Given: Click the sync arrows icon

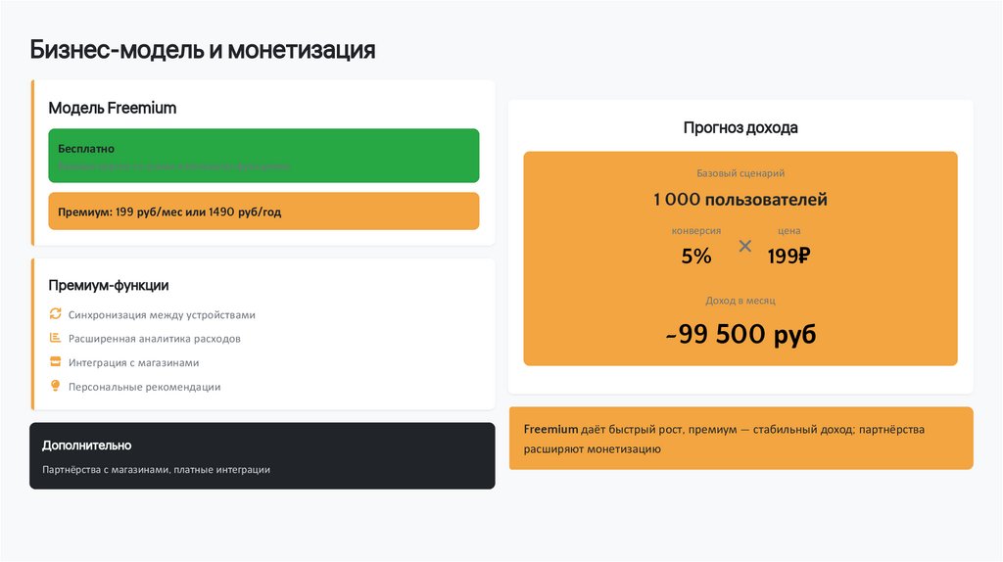Looking at the screenshot, I should [x=55, y=314].
